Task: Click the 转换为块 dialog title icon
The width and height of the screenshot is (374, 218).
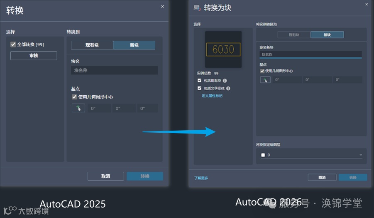Action: [x=197, y=8]
